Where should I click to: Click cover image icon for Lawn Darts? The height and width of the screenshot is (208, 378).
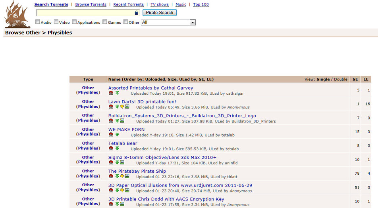[127, 107]
